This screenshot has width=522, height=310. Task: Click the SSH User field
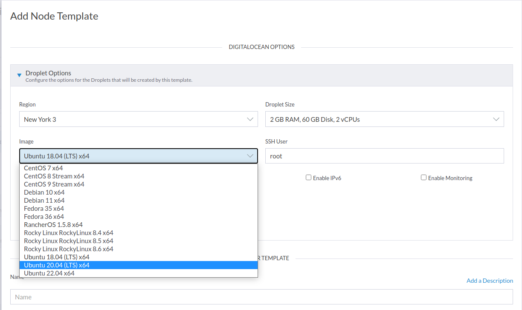click(x=384, y=156)
